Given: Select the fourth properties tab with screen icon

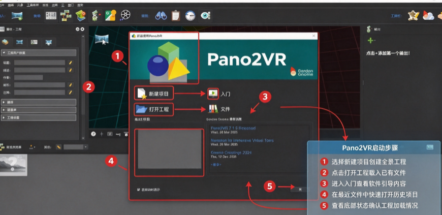Looking at the screenshot, I should [x=49, y=42].
